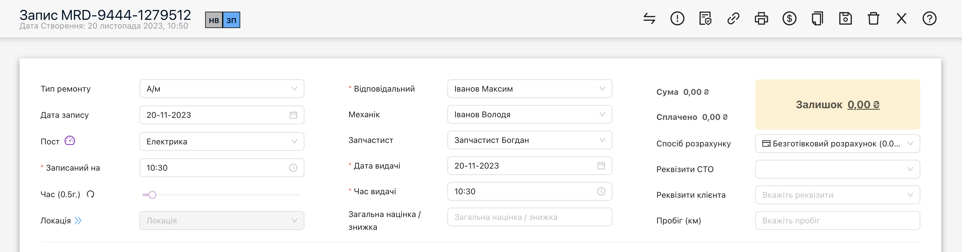Click the double chevron next to Локація

point(78,220)
